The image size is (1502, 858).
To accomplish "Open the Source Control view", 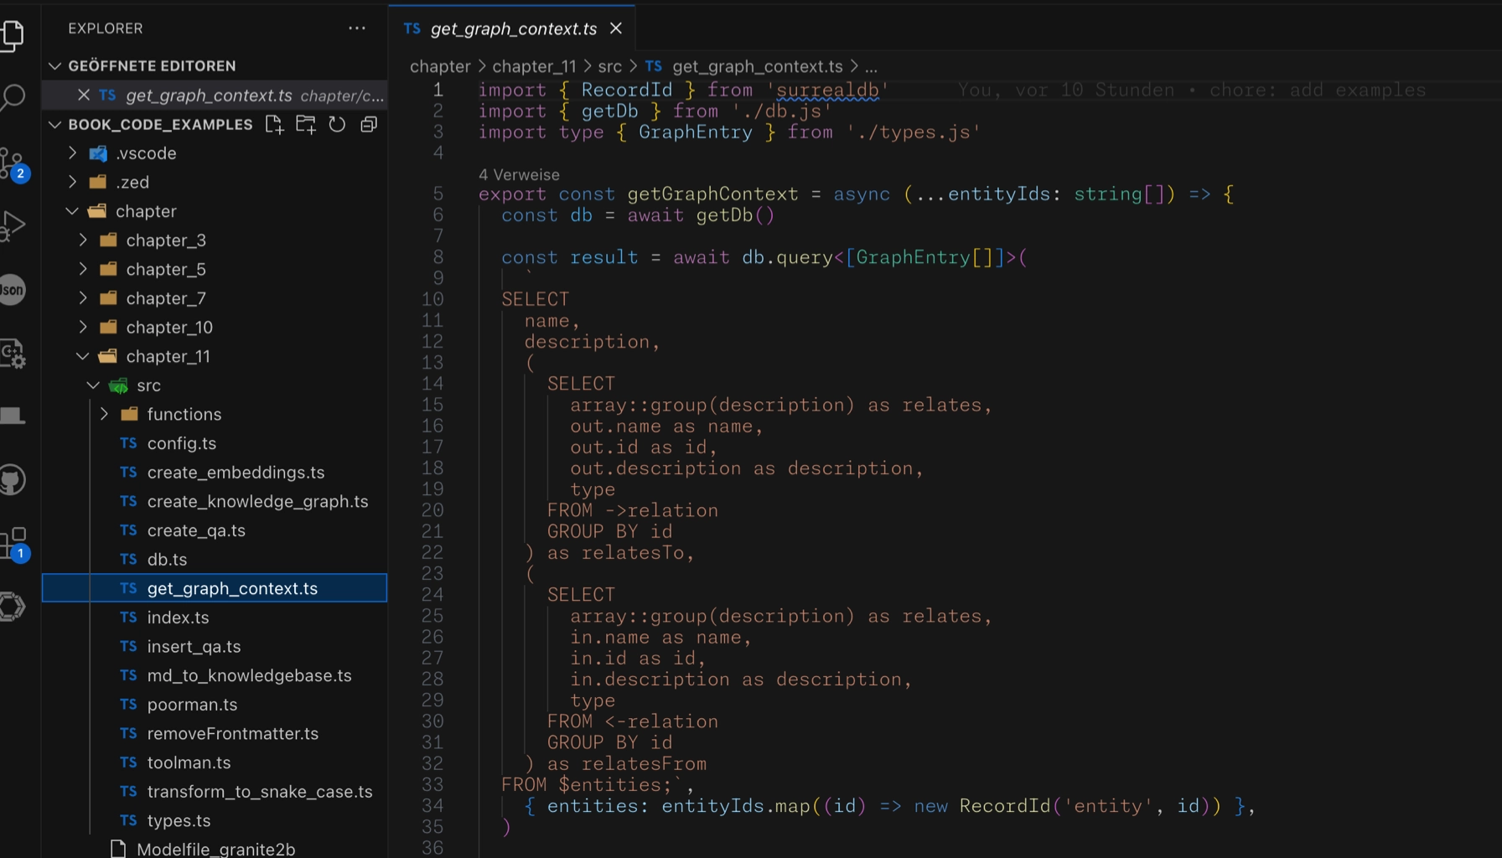I will pyautogui.click(x=13, y=162).
